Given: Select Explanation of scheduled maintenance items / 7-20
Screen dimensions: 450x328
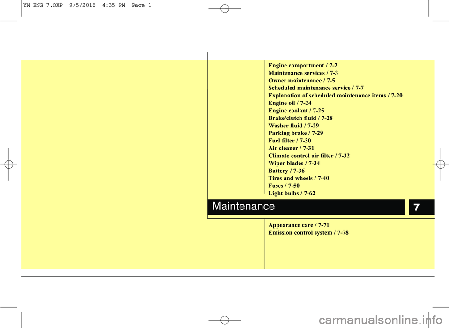Looking at the screenshot, I should [335, 96].
